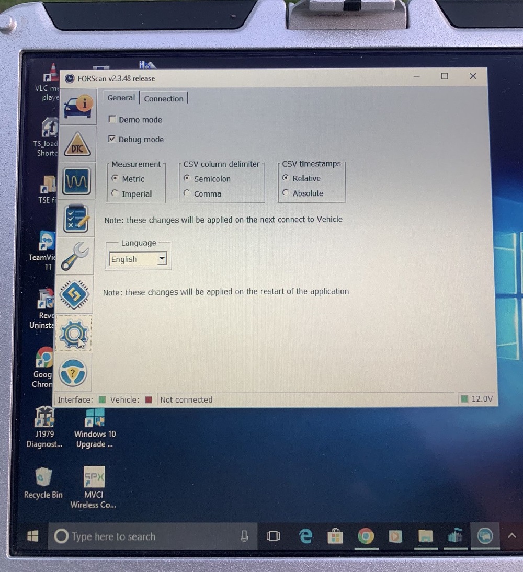Maximize the FORScan window

click(444, 76)
